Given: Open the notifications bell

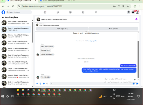Looking at the screenshot, I should click(133, 12).
